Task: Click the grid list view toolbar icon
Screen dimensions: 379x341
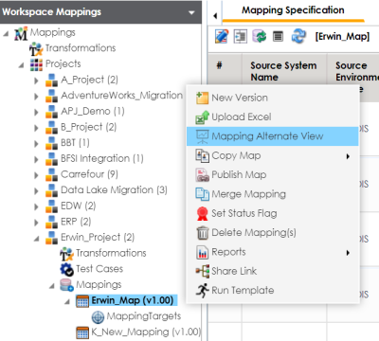Action: tap(278, 36)
